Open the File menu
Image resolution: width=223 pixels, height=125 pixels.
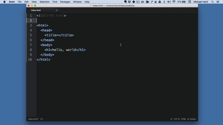pos(20,2)
